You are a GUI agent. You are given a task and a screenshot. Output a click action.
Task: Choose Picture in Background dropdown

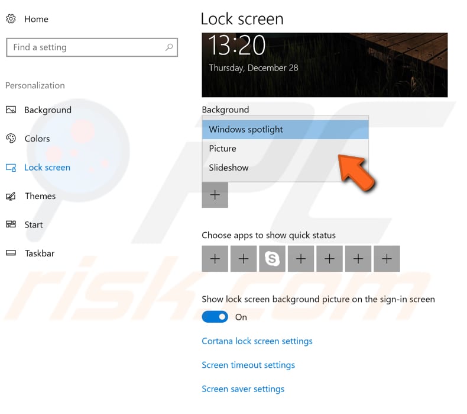pos(286,149)
